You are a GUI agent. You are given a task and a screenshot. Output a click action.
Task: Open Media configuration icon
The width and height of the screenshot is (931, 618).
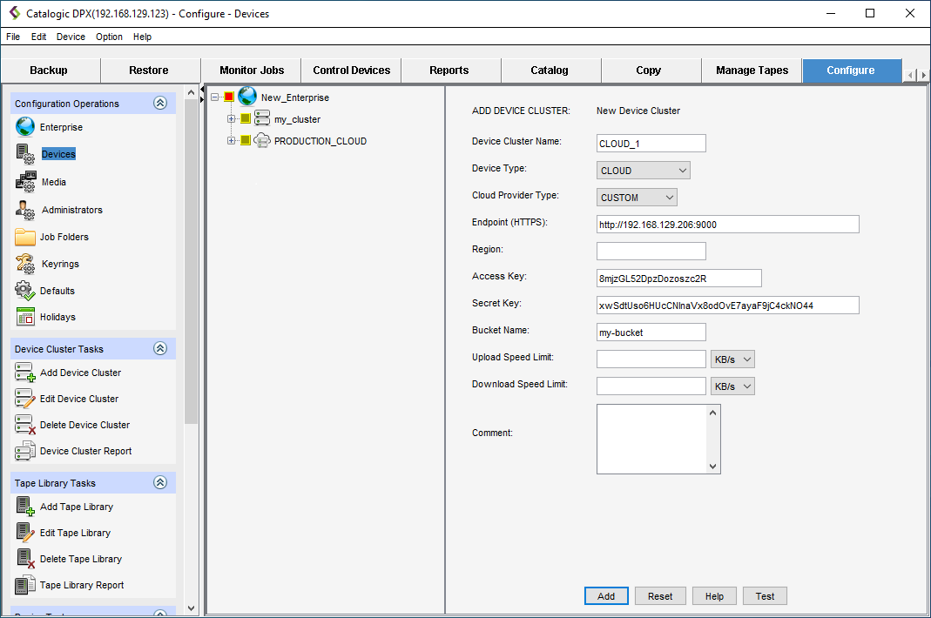tap(25, 182)
